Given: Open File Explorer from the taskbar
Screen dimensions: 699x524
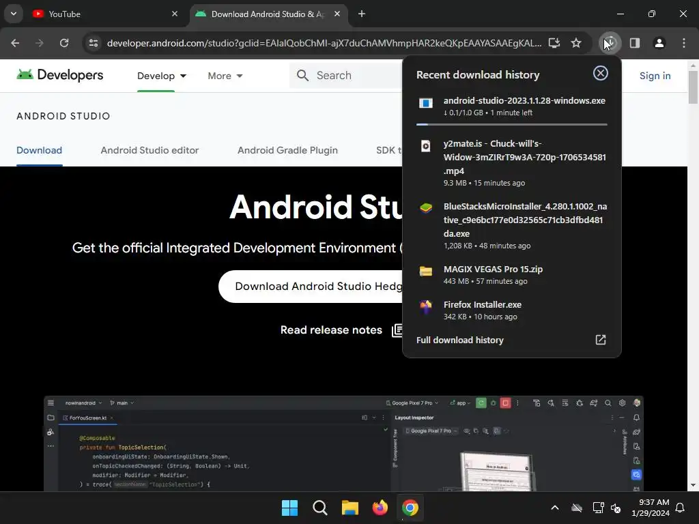Looking at the screenshot, I should pos(350,508).
